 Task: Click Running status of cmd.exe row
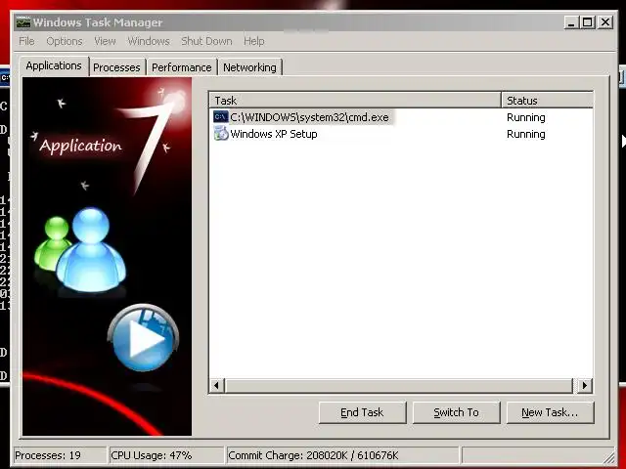click(x=526, y=117)
